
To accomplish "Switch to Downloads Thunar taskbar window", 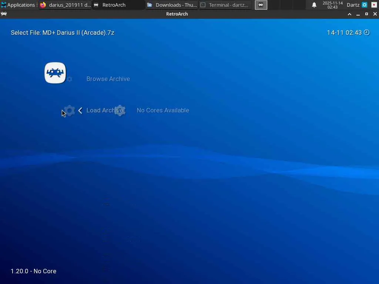I will coord(172,5).
